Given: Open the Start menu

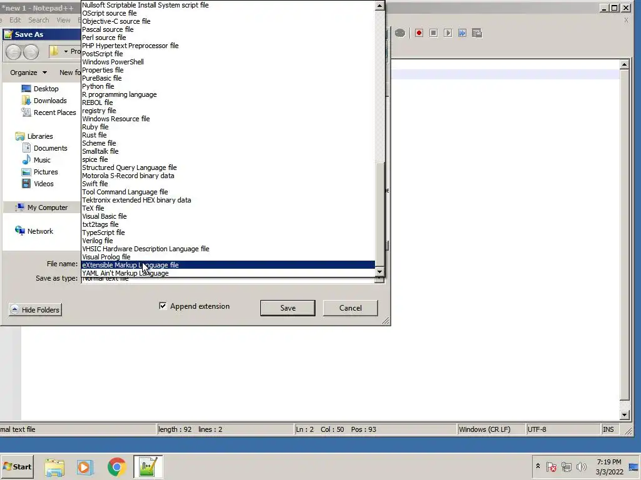Looking at the screenshot, I should pyautogui.click(x=17, y=466).
